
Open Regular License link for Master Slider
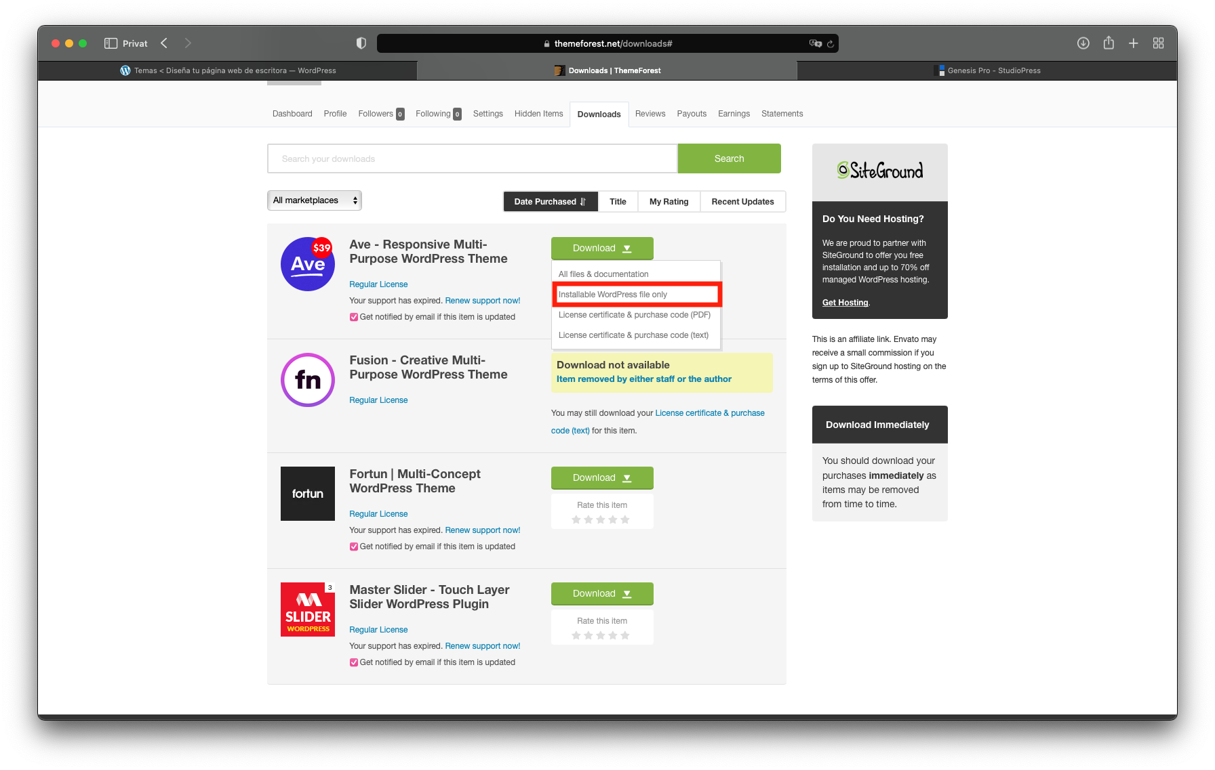coord(378,630)
